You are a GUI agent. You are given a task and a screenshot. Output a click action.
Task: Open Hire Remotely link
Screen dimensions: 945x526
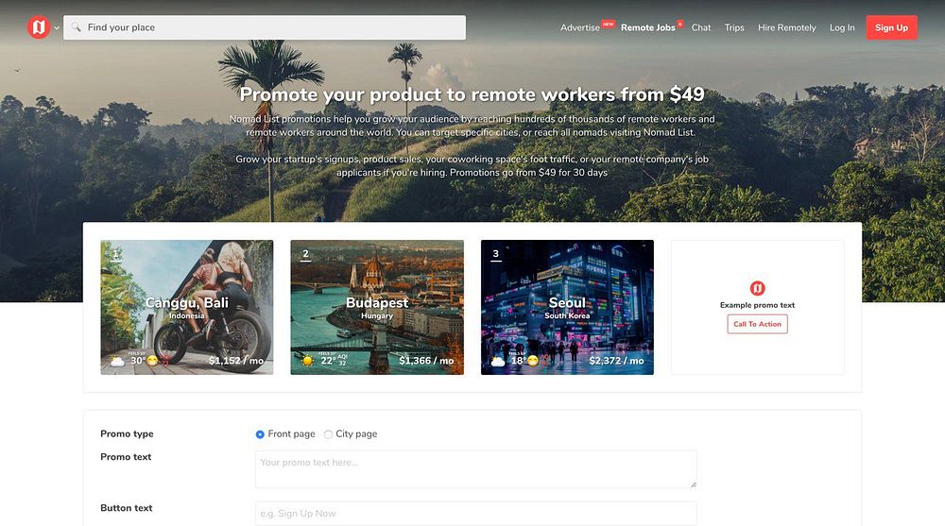click(x=786, y=27)
